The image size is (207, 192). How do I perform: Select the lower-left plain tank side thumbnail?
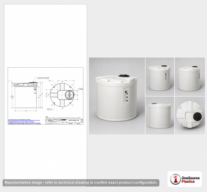click(x=160, y=115)
